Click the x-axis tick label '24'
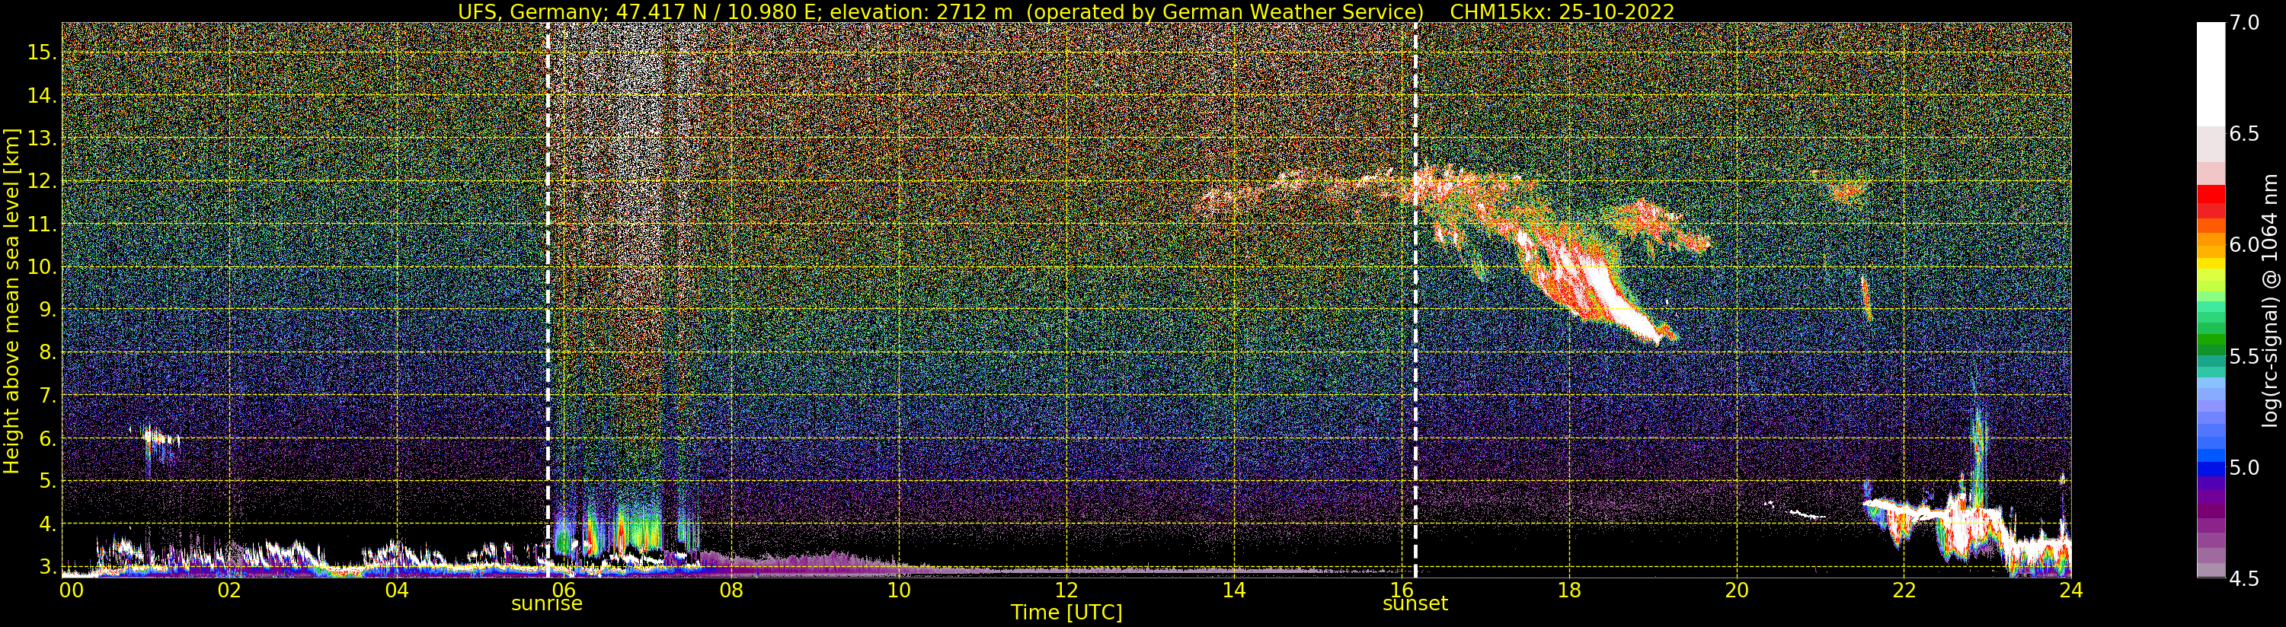The image size is (2286, 627). click(2071, 590)
